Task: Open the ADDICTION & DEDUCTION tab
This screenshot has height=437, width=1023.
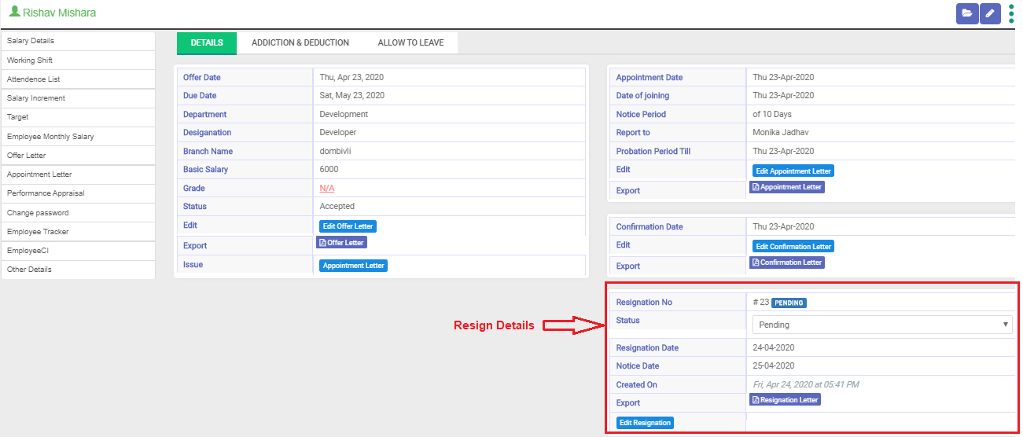Action: pyautogui.click(x=300, y=43)
